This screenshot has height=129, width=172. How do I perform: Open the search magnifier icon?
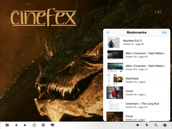(x=156, y=125)
